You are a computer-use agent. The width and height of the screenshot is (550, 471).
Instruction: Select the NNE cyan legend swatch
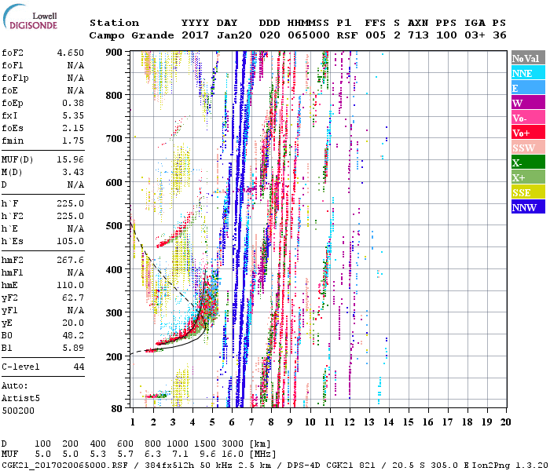[x=528, y=73]
